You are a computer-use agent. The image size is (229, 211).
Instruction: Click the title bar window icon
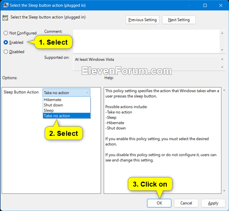(6, 5)
